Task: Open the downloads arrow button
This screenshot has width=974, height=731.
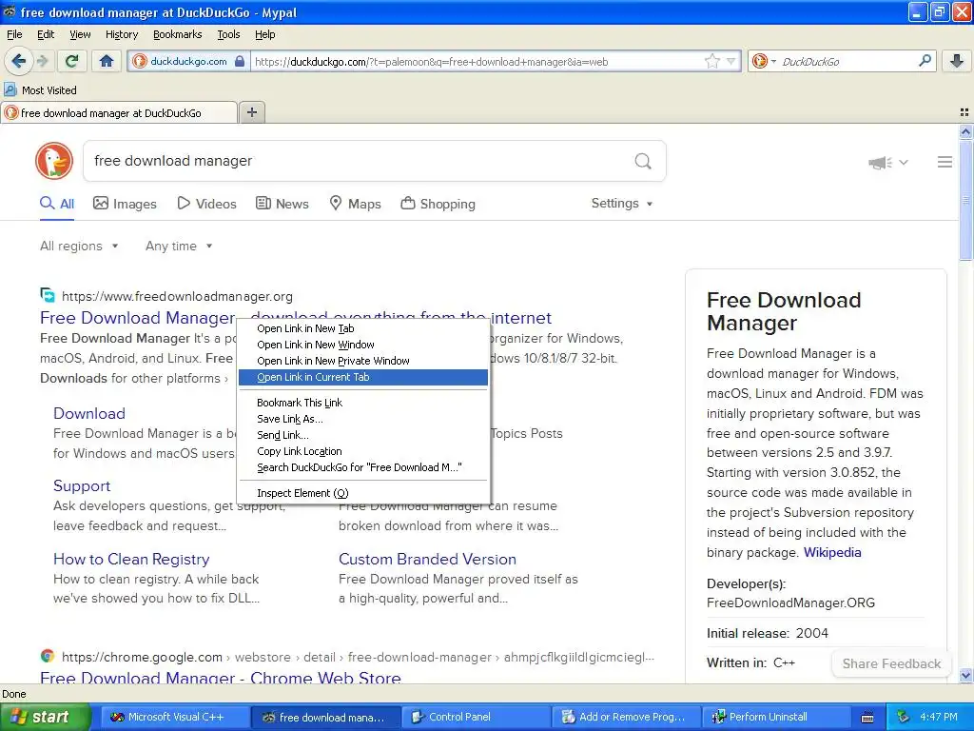Action: pyautogui.click(x=957, y=61)
